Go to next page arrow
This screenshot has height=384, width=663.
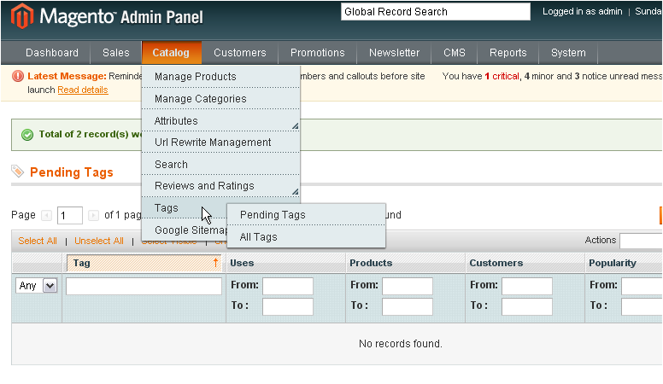point(93,215)
